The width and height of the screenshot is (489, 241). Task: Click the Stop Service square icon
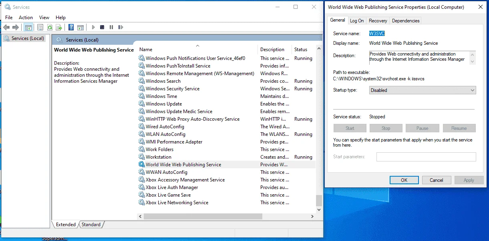click(x=102, y=27)
